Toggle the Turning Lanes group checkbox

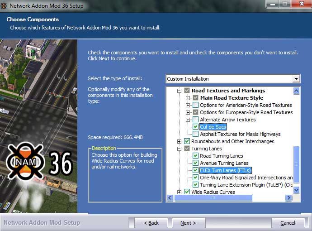[x=187, y=149]
